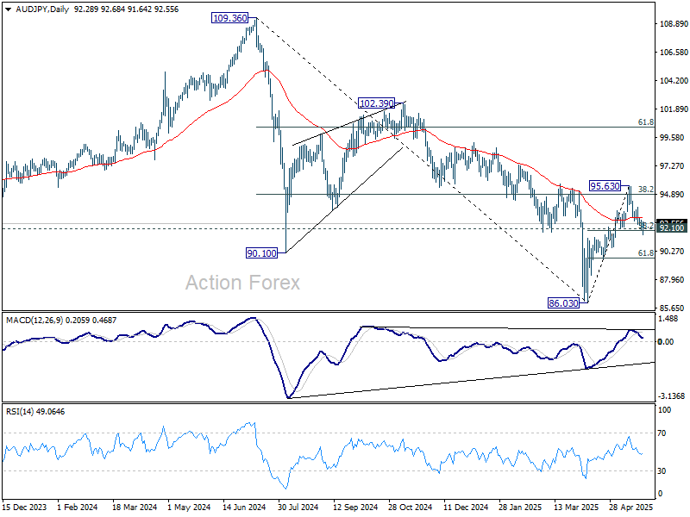Click the RSI 70 level label
This screenshot has height=517, width=690.
[x=662, y=433]
